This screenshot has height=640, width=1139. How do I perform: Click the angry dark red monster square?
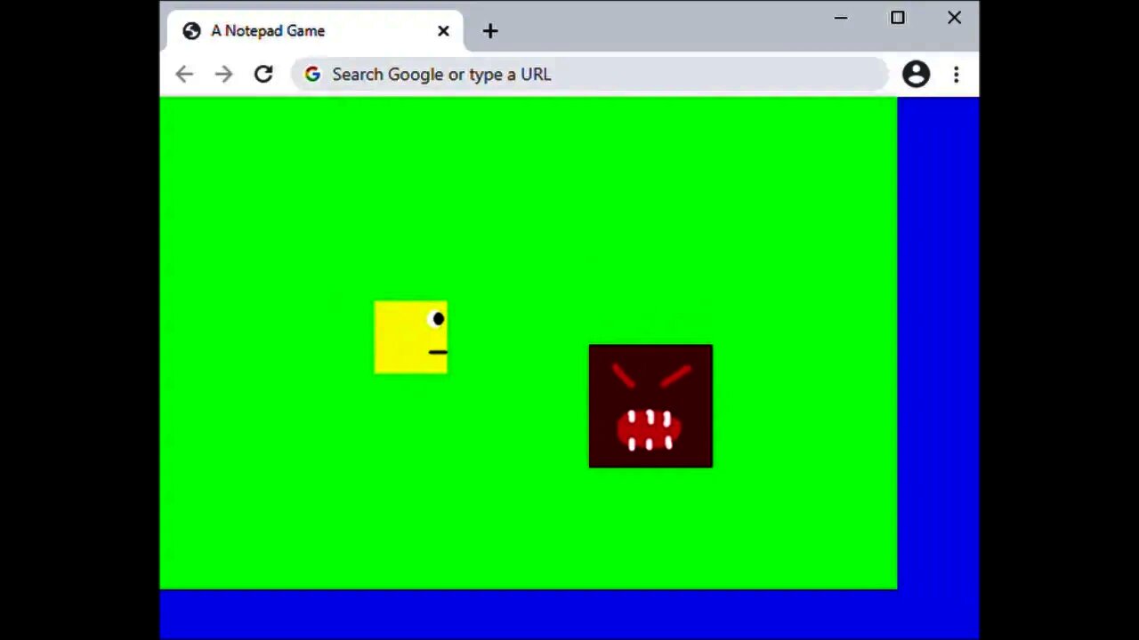650,405
